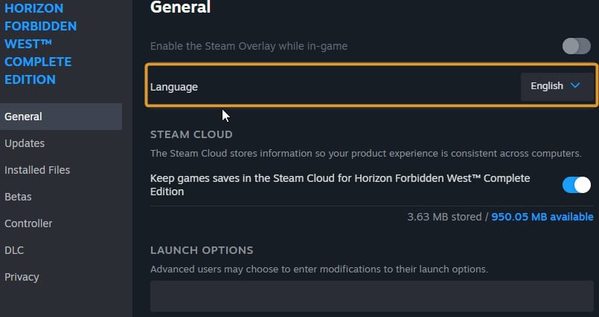This screenshot has height=317, width=599.
Task: Click the Steam Cloud section heading
Action: 191,134
